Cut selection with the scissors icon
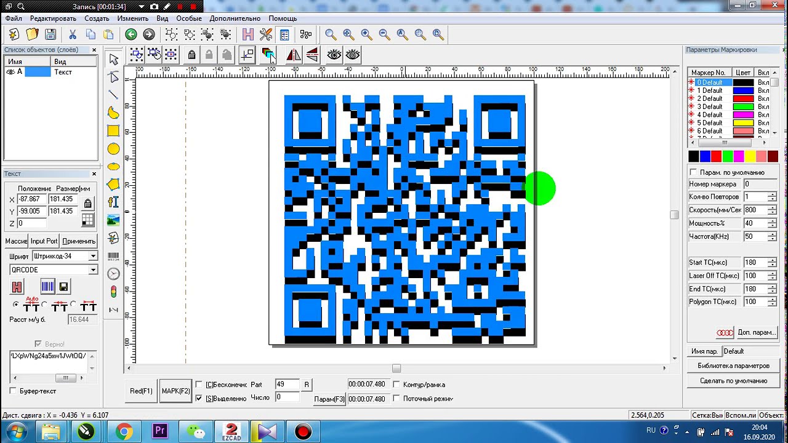The width and height of the screenshot is (788, 443). pos(72,34)
